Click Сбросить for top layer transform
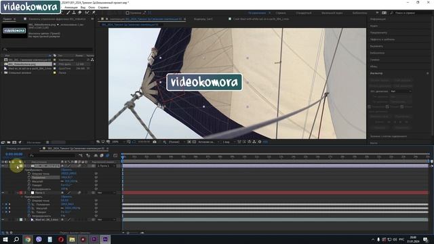 point(66,170)
